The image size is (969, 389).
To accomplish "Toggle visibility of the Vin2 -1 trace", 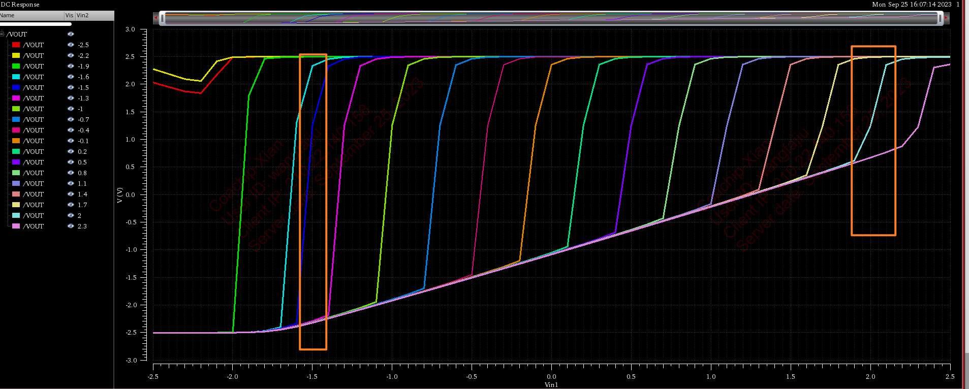I will [x=71, y=109].
